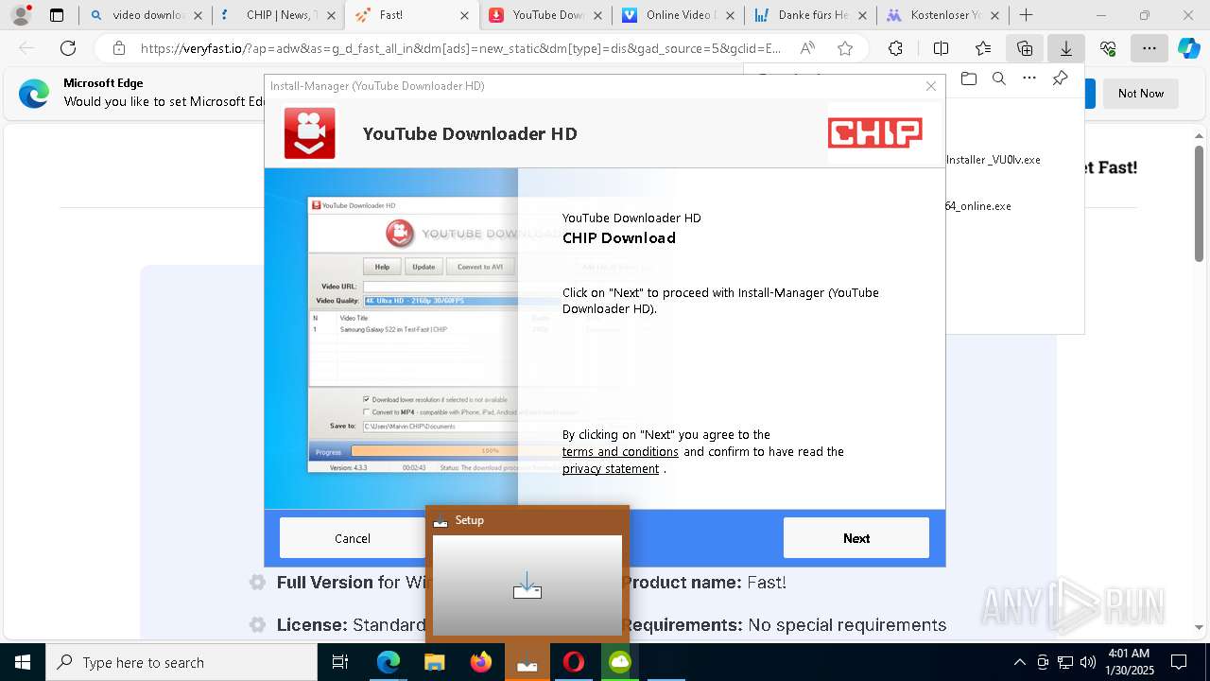Screen dimensions: 1210x681
Task: Cancel the YouTube Downloader HD installation
Action: tap(353, 538)
